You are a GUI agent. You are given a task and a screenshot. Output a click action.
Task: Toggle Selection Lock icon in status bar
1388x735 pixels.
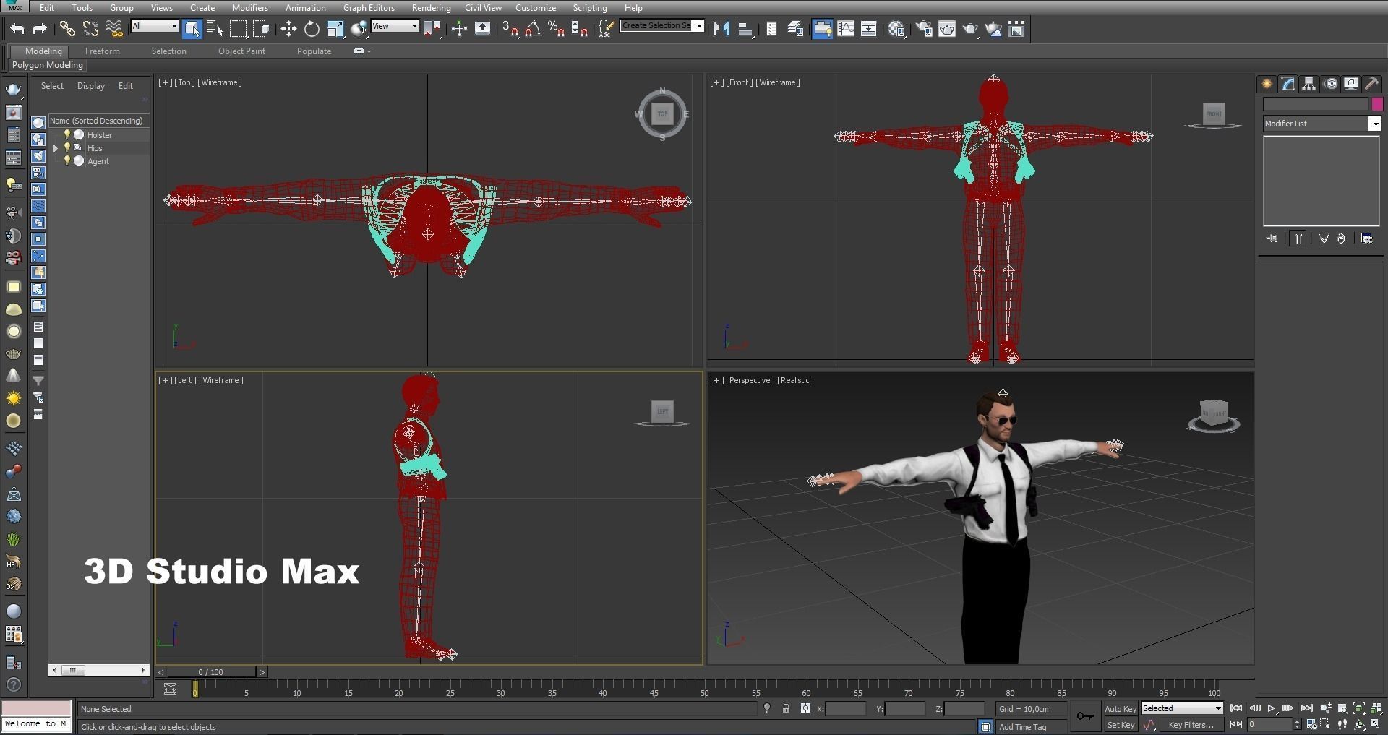(786, 708)
